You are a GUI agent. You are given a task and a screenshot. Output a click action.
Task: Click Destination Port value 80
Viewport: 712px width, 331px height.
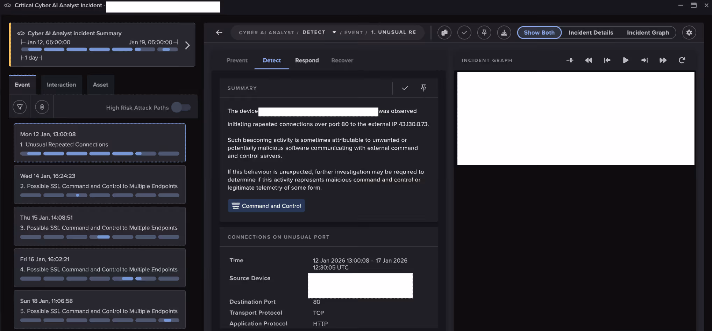tap(316, 302)
